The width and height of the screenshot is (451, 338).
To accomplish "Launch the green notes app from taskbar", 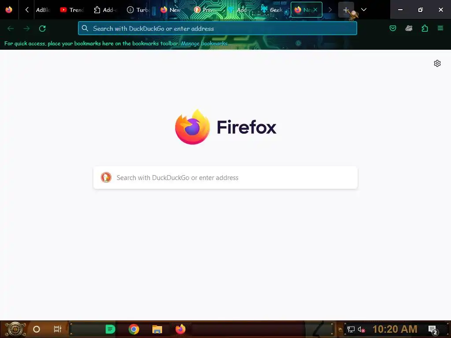I will 110,329.
